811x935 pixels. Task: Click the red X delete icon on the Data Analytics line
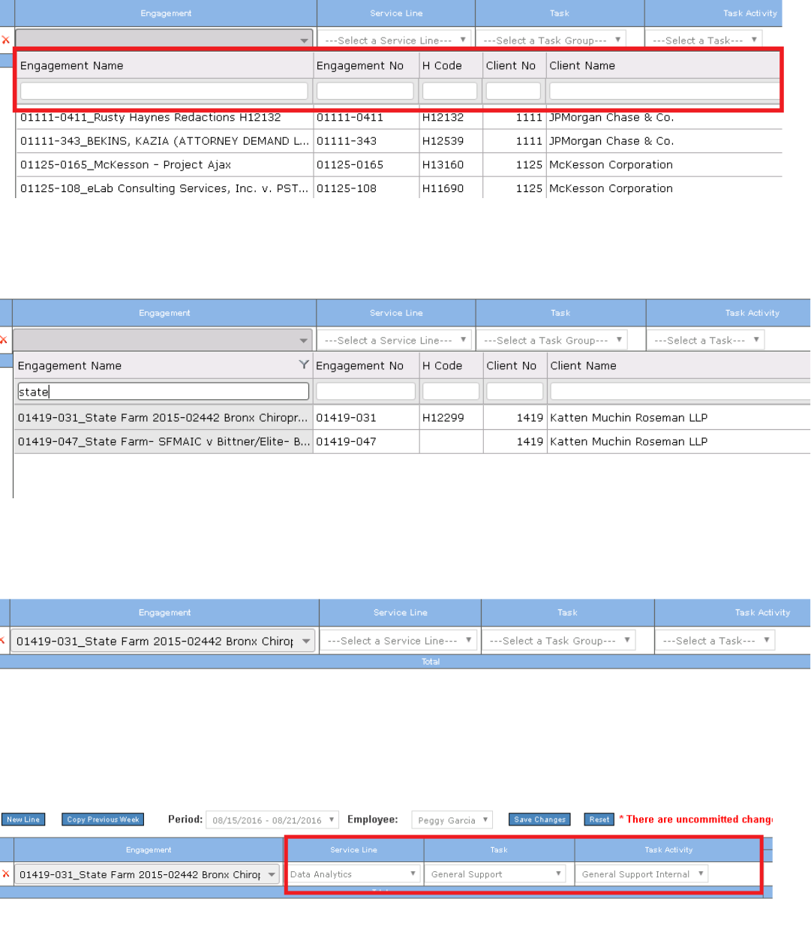pos(6,873)
